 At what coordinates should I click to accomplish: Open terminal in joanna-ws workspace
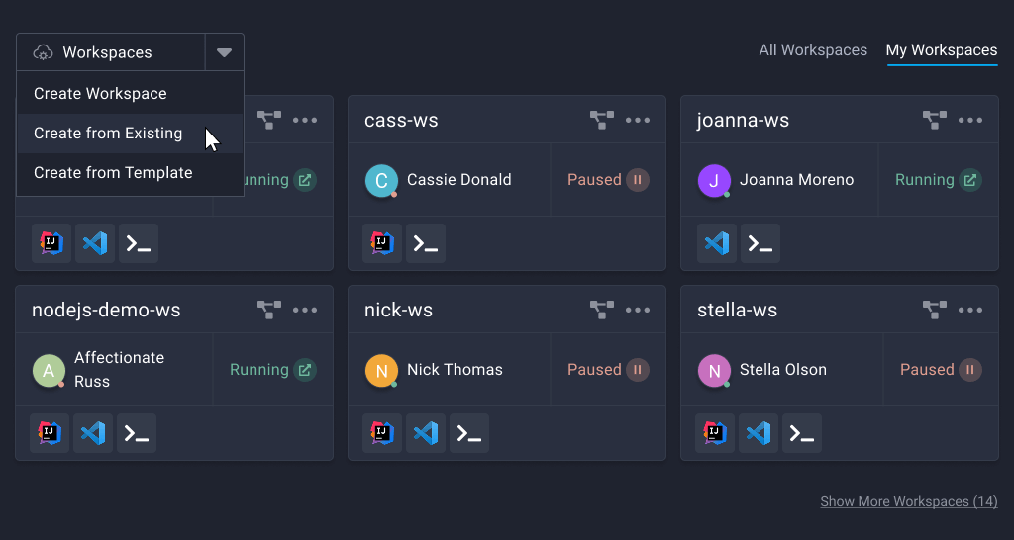coord(760,243)
